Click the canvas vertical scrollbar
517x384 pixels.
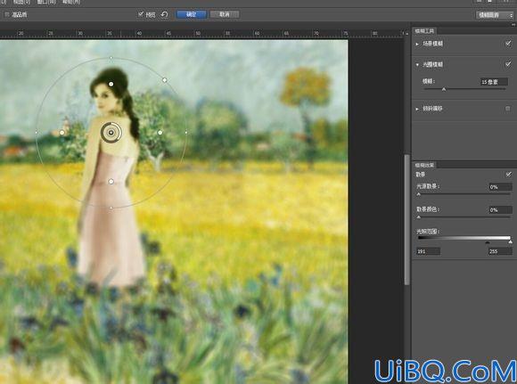(407, 219)
